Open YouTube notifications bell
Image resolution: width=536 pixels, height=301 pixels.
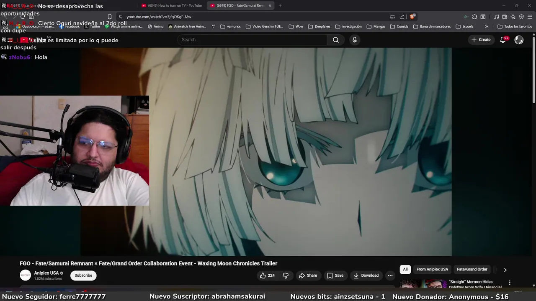(x=503, y=40)
